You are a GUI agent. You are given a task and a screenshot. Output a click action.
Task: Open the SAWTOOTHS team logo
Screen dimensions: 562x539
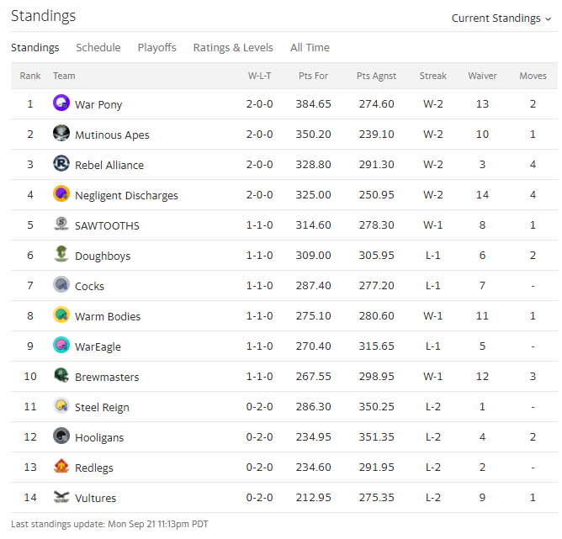pos(61,224)
